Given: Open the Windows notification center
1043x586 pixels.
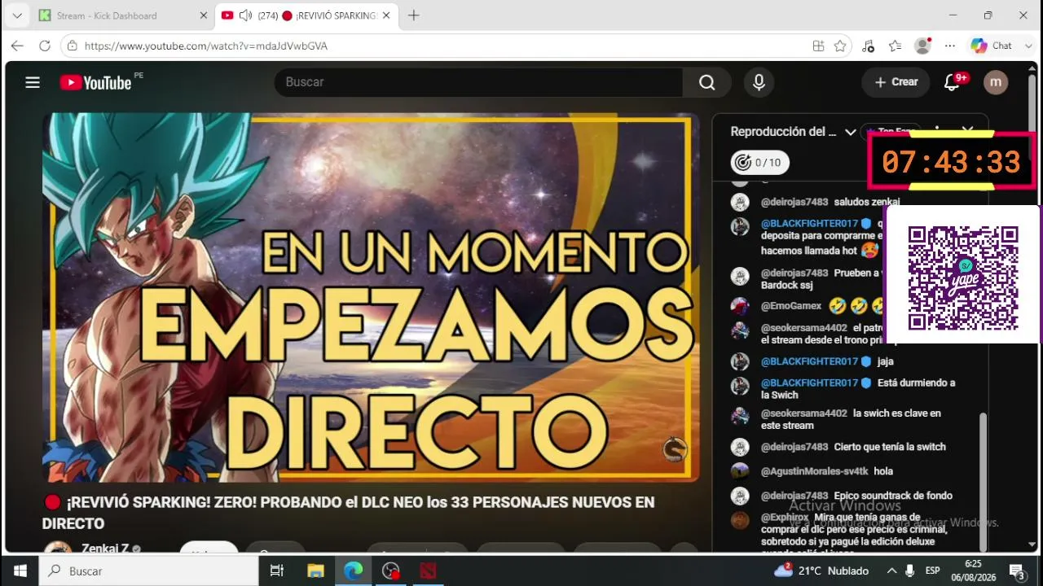Looking at the screenshot, I should tap(1017, 571).
